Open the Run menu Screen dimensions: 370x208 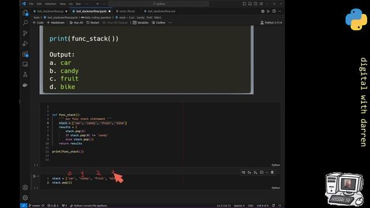(x=79, y=4)
